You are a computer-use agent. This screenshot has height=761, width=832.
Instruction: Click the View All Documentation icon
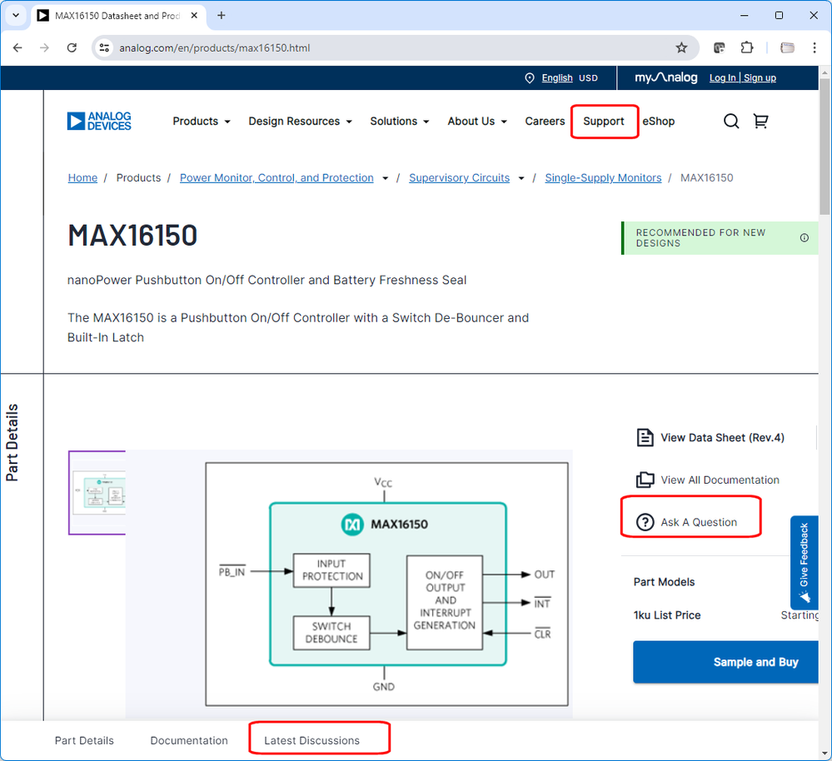pos(645,480)
